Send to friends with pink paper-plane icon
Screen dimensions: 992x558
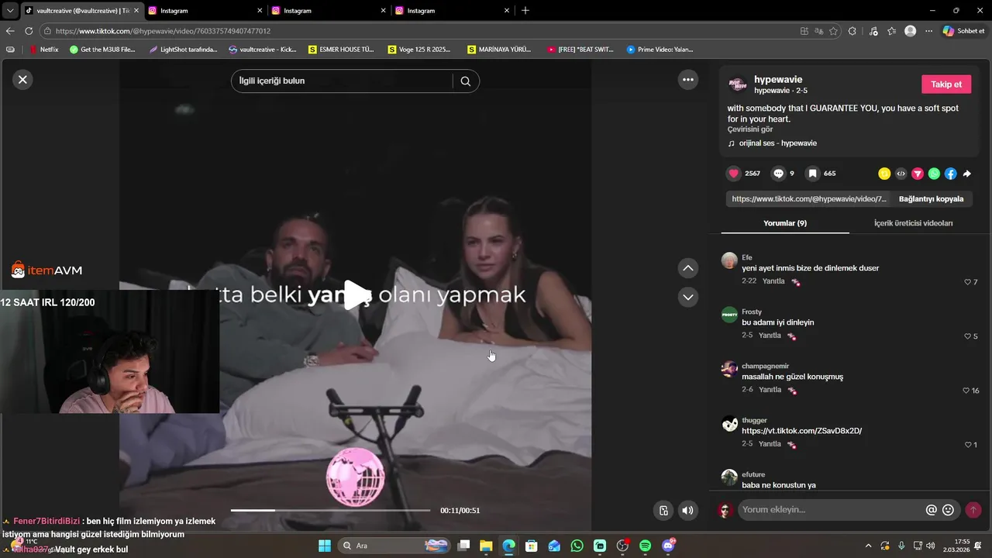[918, 174]
